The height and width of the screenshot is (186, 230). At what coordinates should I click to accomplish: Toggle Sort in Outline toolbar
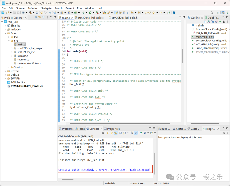click(x=209, y=22)
